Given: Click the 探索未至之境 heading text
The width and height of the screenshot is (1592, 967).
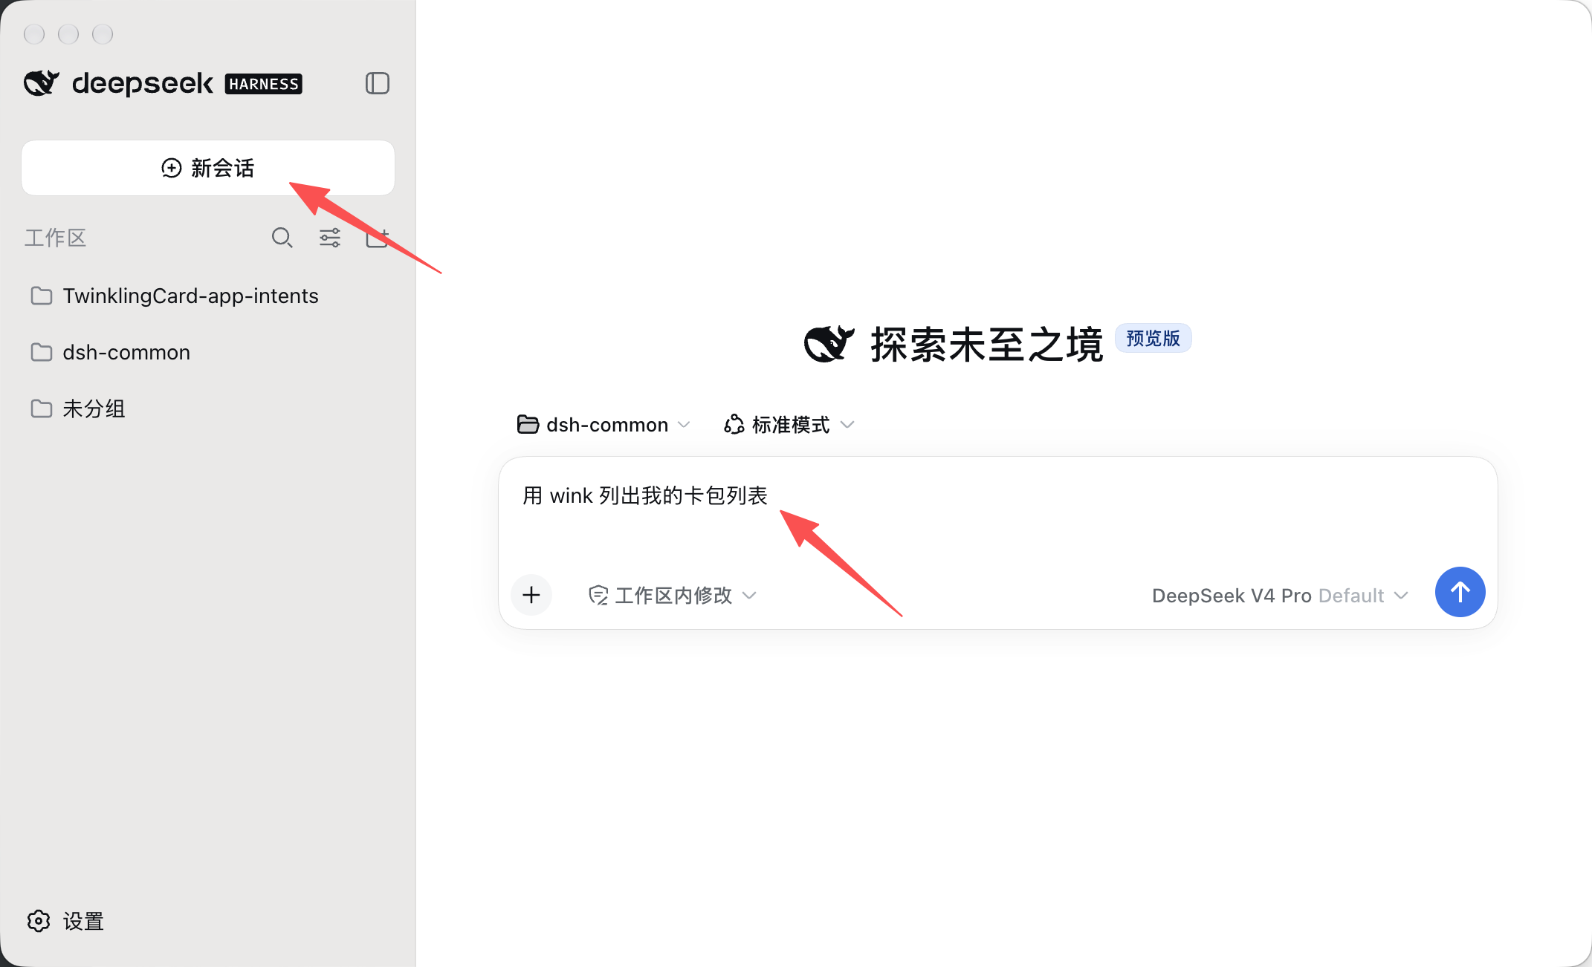Looking at the screenshot, I should pos(987,345).
